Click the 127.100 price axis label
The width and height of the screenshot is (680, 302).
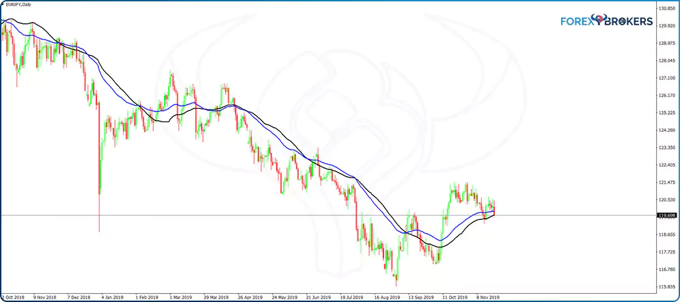[x=667, y=78]
